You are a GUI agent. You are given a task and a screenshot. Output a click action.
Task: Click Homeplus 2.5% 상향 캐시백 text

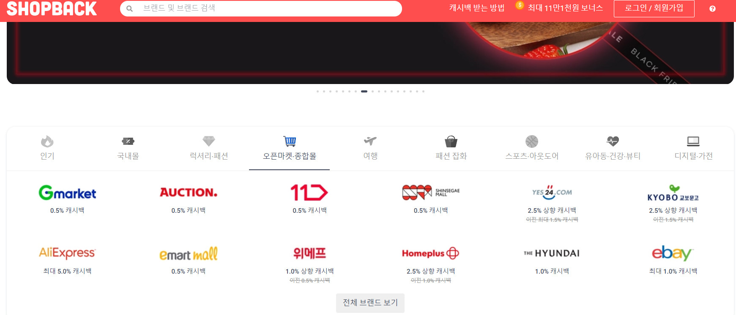[x=431, y=271]
